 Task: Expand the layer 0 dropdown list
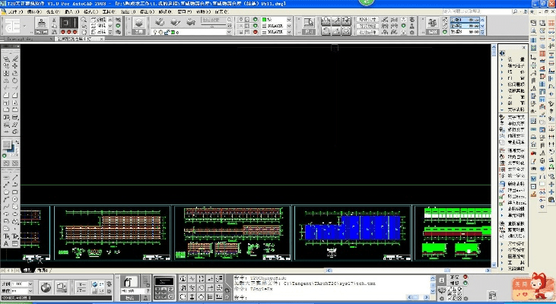(x=227, y=32)
